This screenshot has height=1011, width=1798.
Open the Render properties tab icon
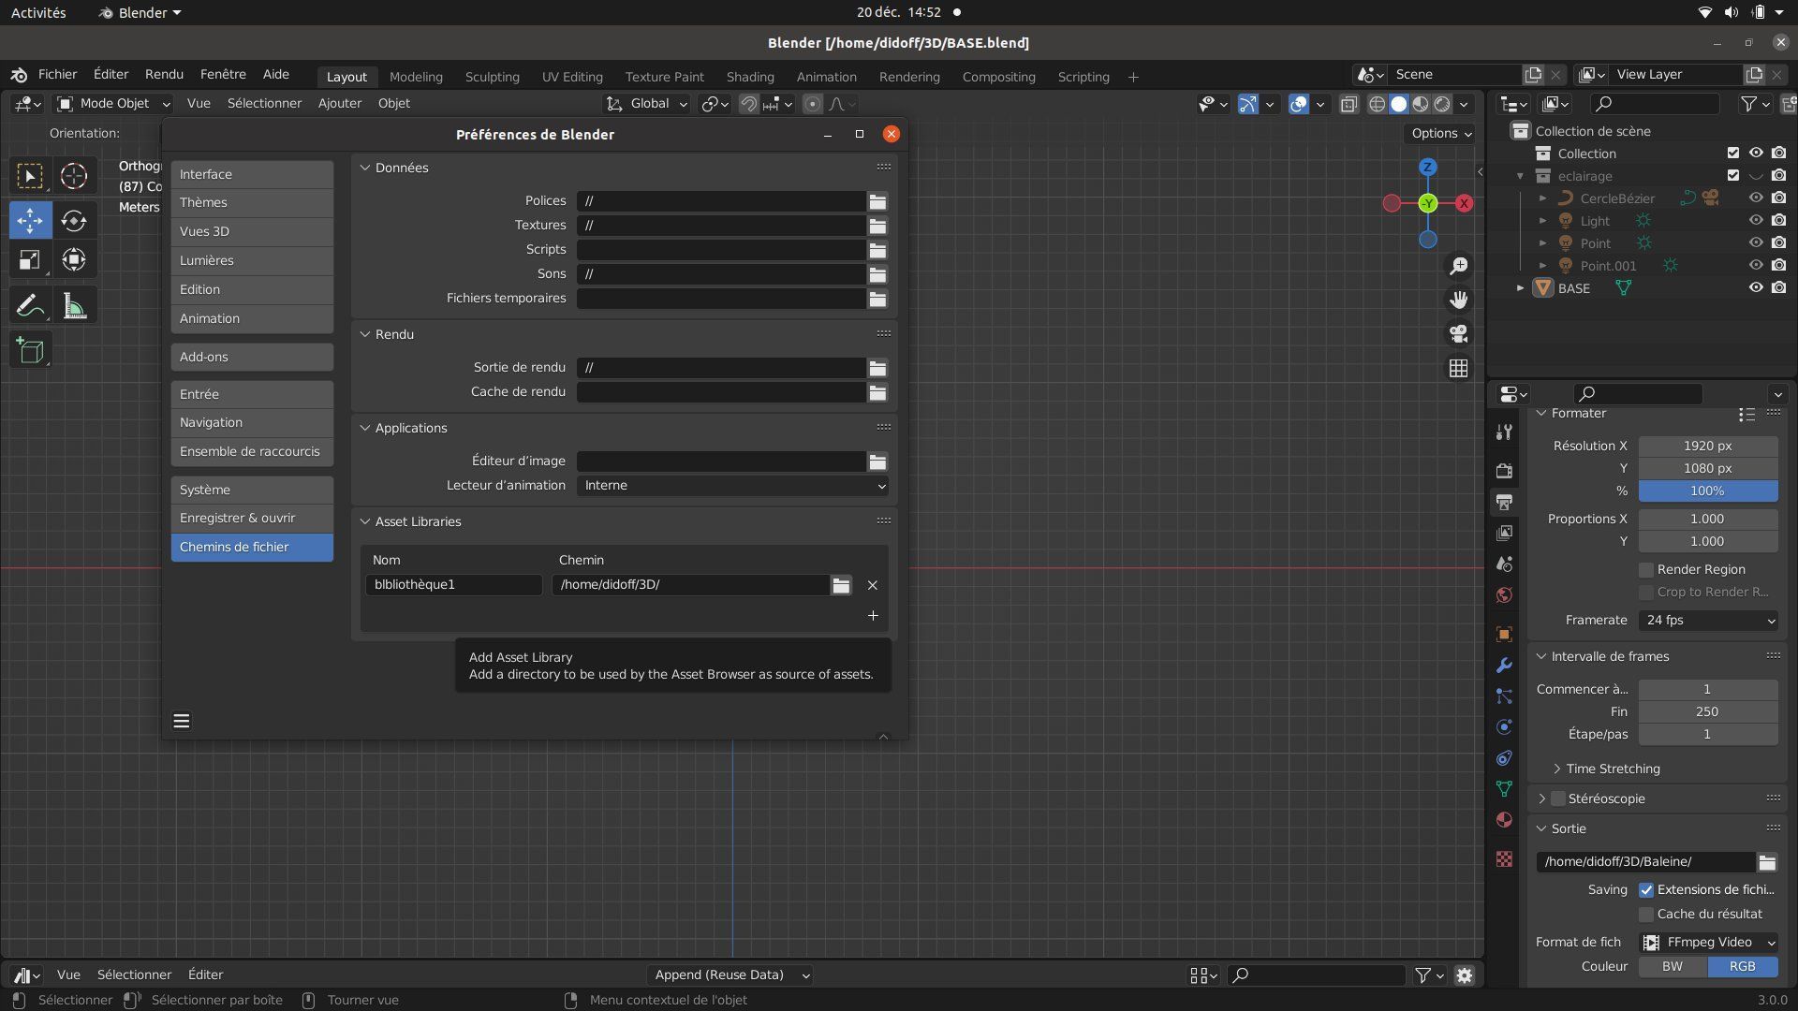[x=1504, y=471]
